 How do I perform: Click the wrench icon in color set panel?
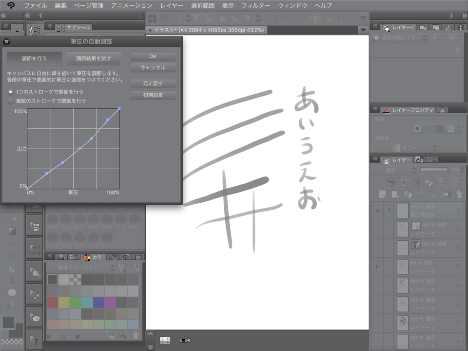coord(123,268)
